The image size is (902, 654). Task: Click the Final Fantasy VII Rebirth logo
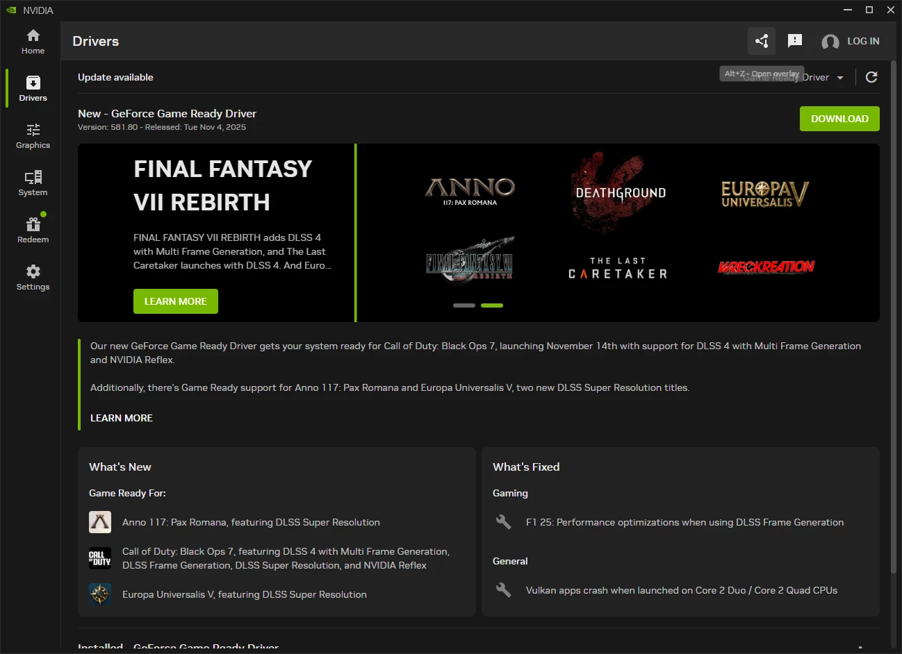470,260
